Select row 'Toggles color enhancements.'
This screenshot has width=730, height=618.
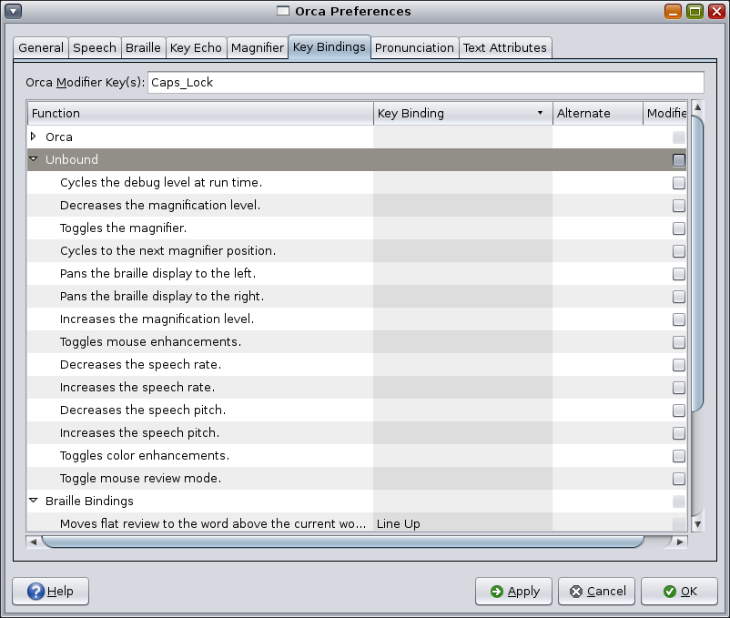(x=357, y=456)
